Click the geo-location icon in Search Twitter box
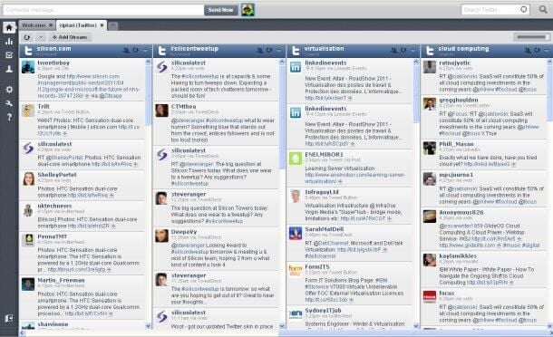The height and width of the screenshot is (337, 553). [x=524, y=10]
